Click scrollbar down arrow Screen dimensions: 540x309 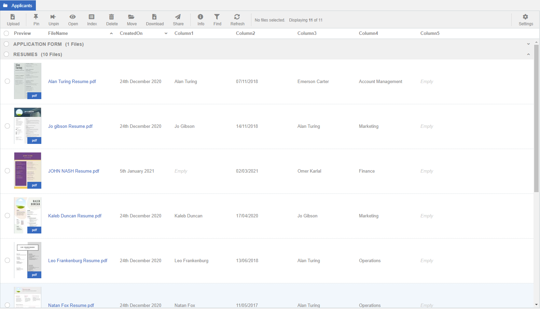point(536,305)
